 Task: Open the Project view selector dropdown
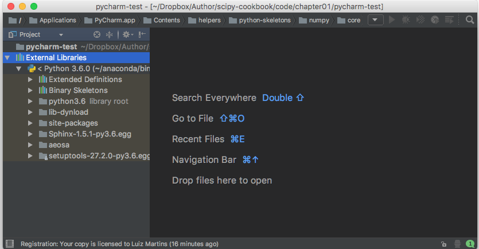[x=61, y=35]
